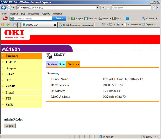Screen dimensions: 161x139
Task: Open the Правка menu
Action: coord(14,14)
